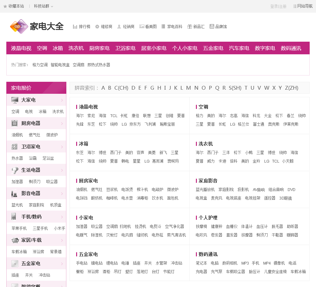Image resolution: width=316 pixels, height=287 pixels.
Task: Click the 收藏本站 link
Action: click(16, 6)
